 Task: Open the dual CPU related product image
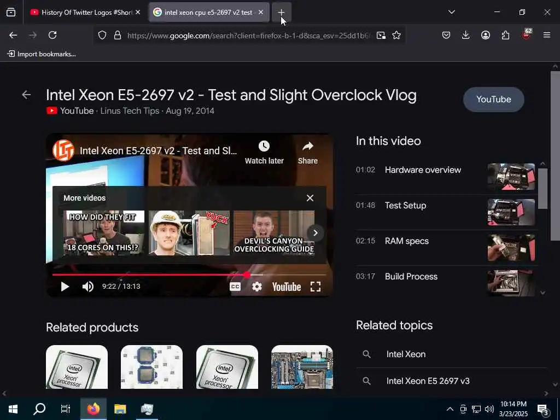[152, 367]
